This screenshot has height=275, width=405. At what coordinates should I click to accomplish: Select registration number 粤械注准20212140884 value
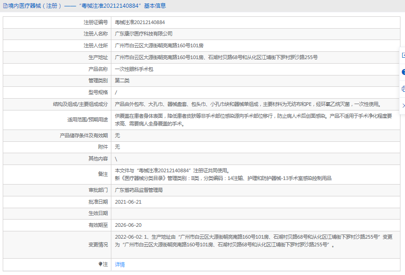coord(140,22)
